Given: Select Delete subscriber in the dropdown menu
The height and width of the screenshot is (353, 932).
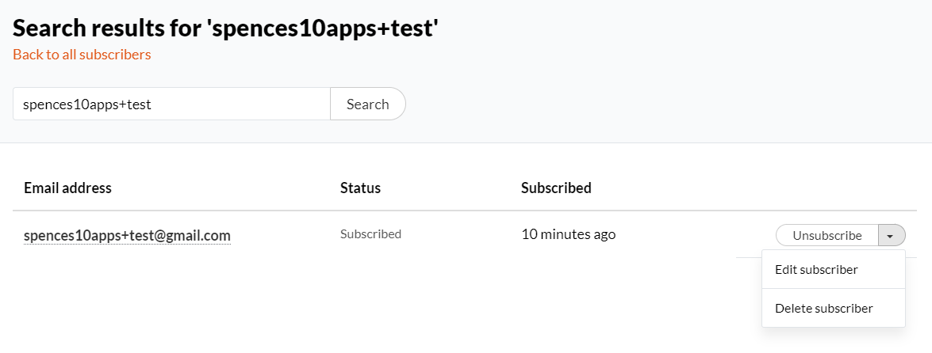Looking at the screenshot, I should tap(823, 309).
